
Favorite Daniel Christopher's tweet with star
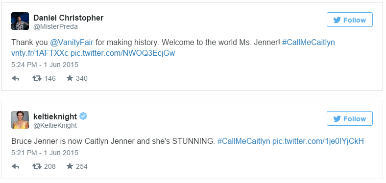point(70,78)
